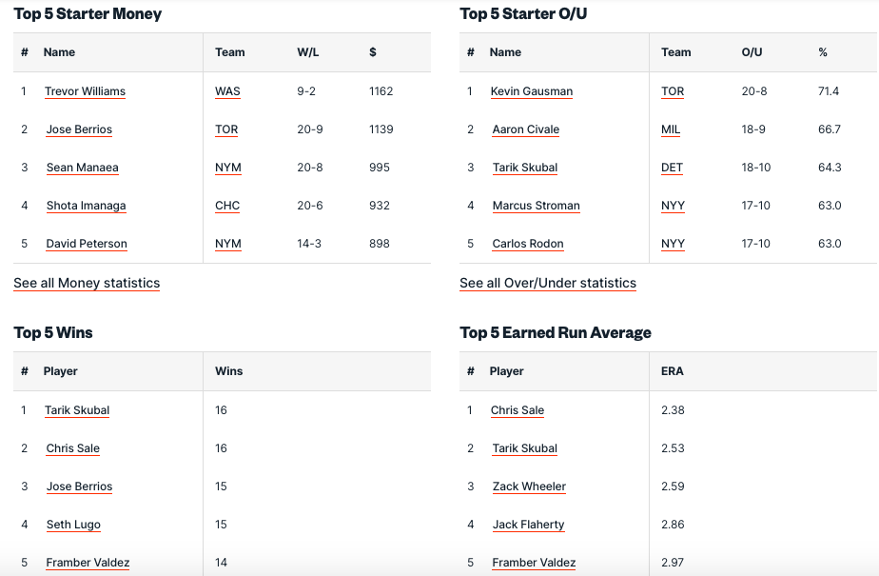Open David Peterson pitcher link

[87, 244]
